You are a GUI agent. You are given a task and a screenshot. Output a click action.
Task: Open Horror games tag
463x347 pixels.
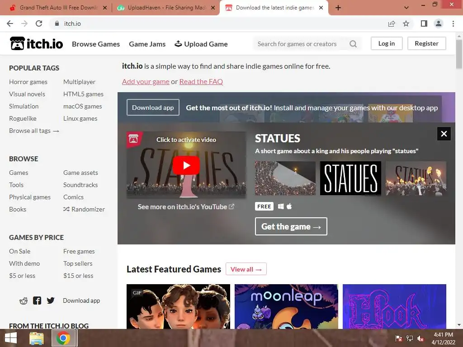click(28, 82)
